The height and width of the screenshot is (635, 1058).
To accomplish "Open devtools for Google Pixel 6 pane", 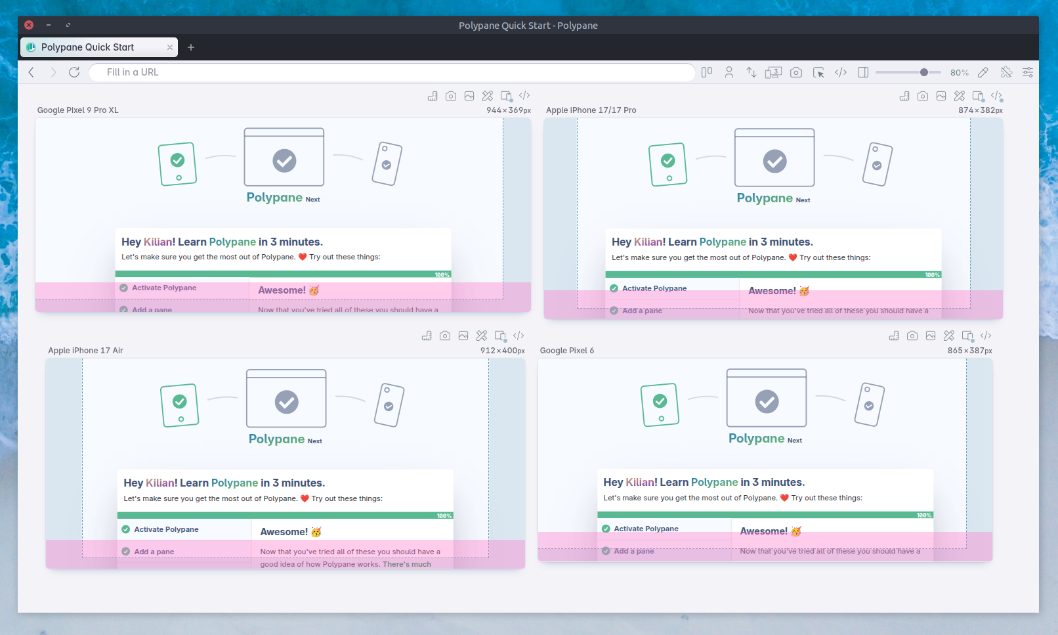I will [986, 336].
